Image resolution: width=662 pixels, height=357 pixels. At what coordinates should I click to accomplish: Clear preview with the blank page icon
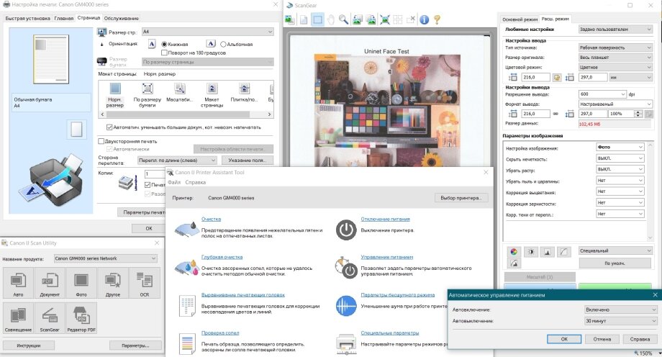pyautogui.click(x=304, y=19)
